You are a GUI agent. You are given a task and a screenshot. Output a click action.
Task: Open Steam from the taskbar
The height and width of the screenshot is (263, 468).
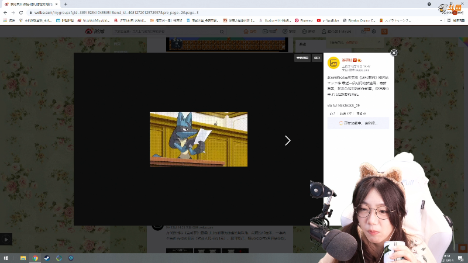(47, 258)
